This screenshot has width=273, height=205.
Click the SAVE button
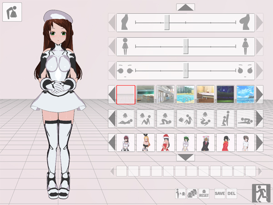click(x=220, y=194)
